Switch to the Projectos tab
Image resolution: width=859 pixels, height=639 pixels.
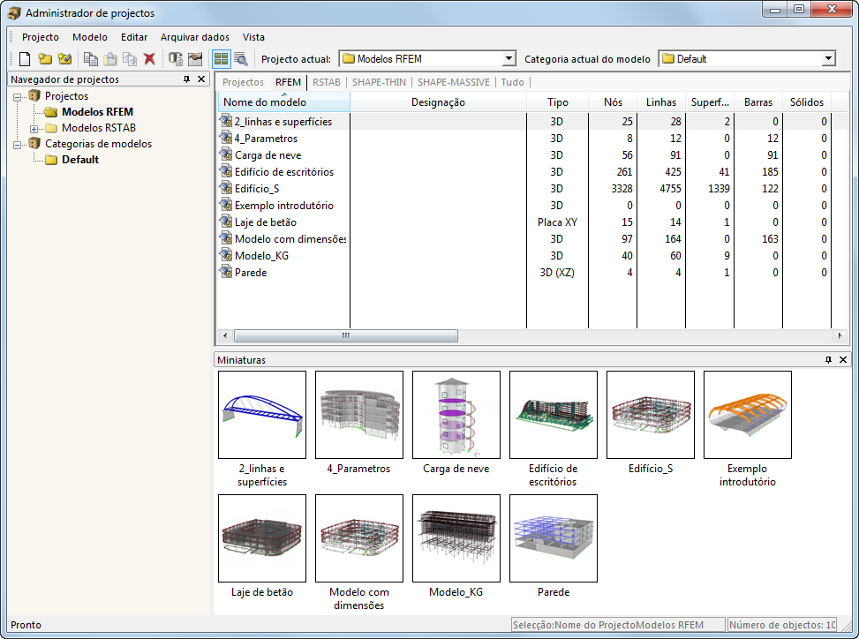244,82
